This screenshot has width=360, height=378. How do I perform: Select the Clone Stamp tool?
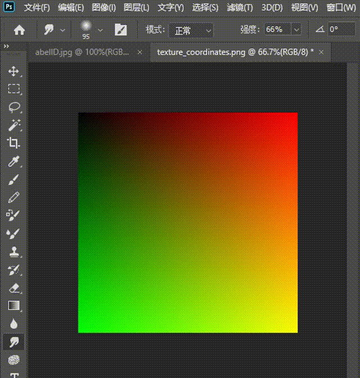[x=13, y=251]
